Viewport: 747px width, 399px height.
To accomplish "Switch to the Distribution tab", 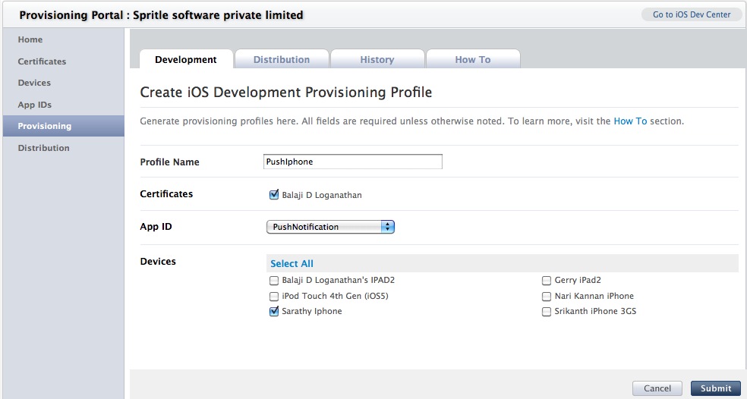I will point(282,59).
